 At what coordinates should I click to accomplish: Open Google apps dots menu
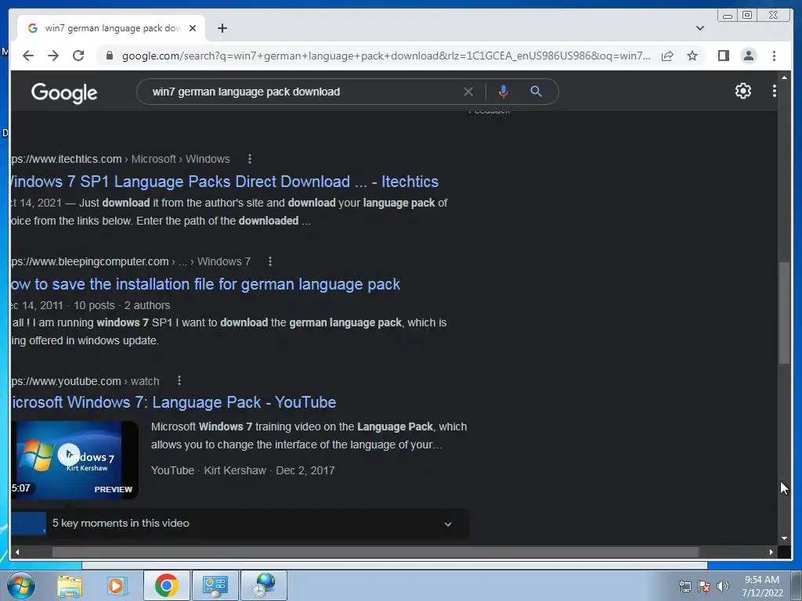pos(774,91)
